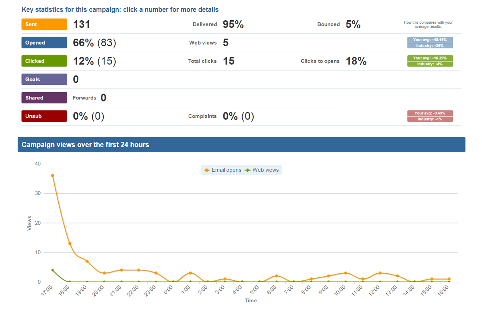Viewport: 482px width, 311px height.
Task: Open the 5% bounced details
Action: tap(353, 24)
